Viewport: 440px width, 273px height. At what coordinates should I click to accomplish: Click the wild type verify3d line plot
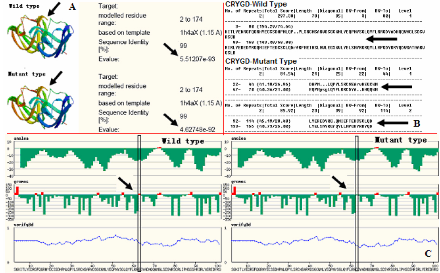pos(114,241)
